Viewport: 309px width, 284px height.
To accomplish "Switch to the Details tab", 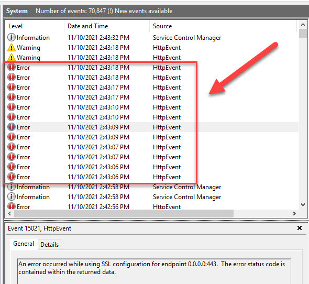I will tap(49, 245).
